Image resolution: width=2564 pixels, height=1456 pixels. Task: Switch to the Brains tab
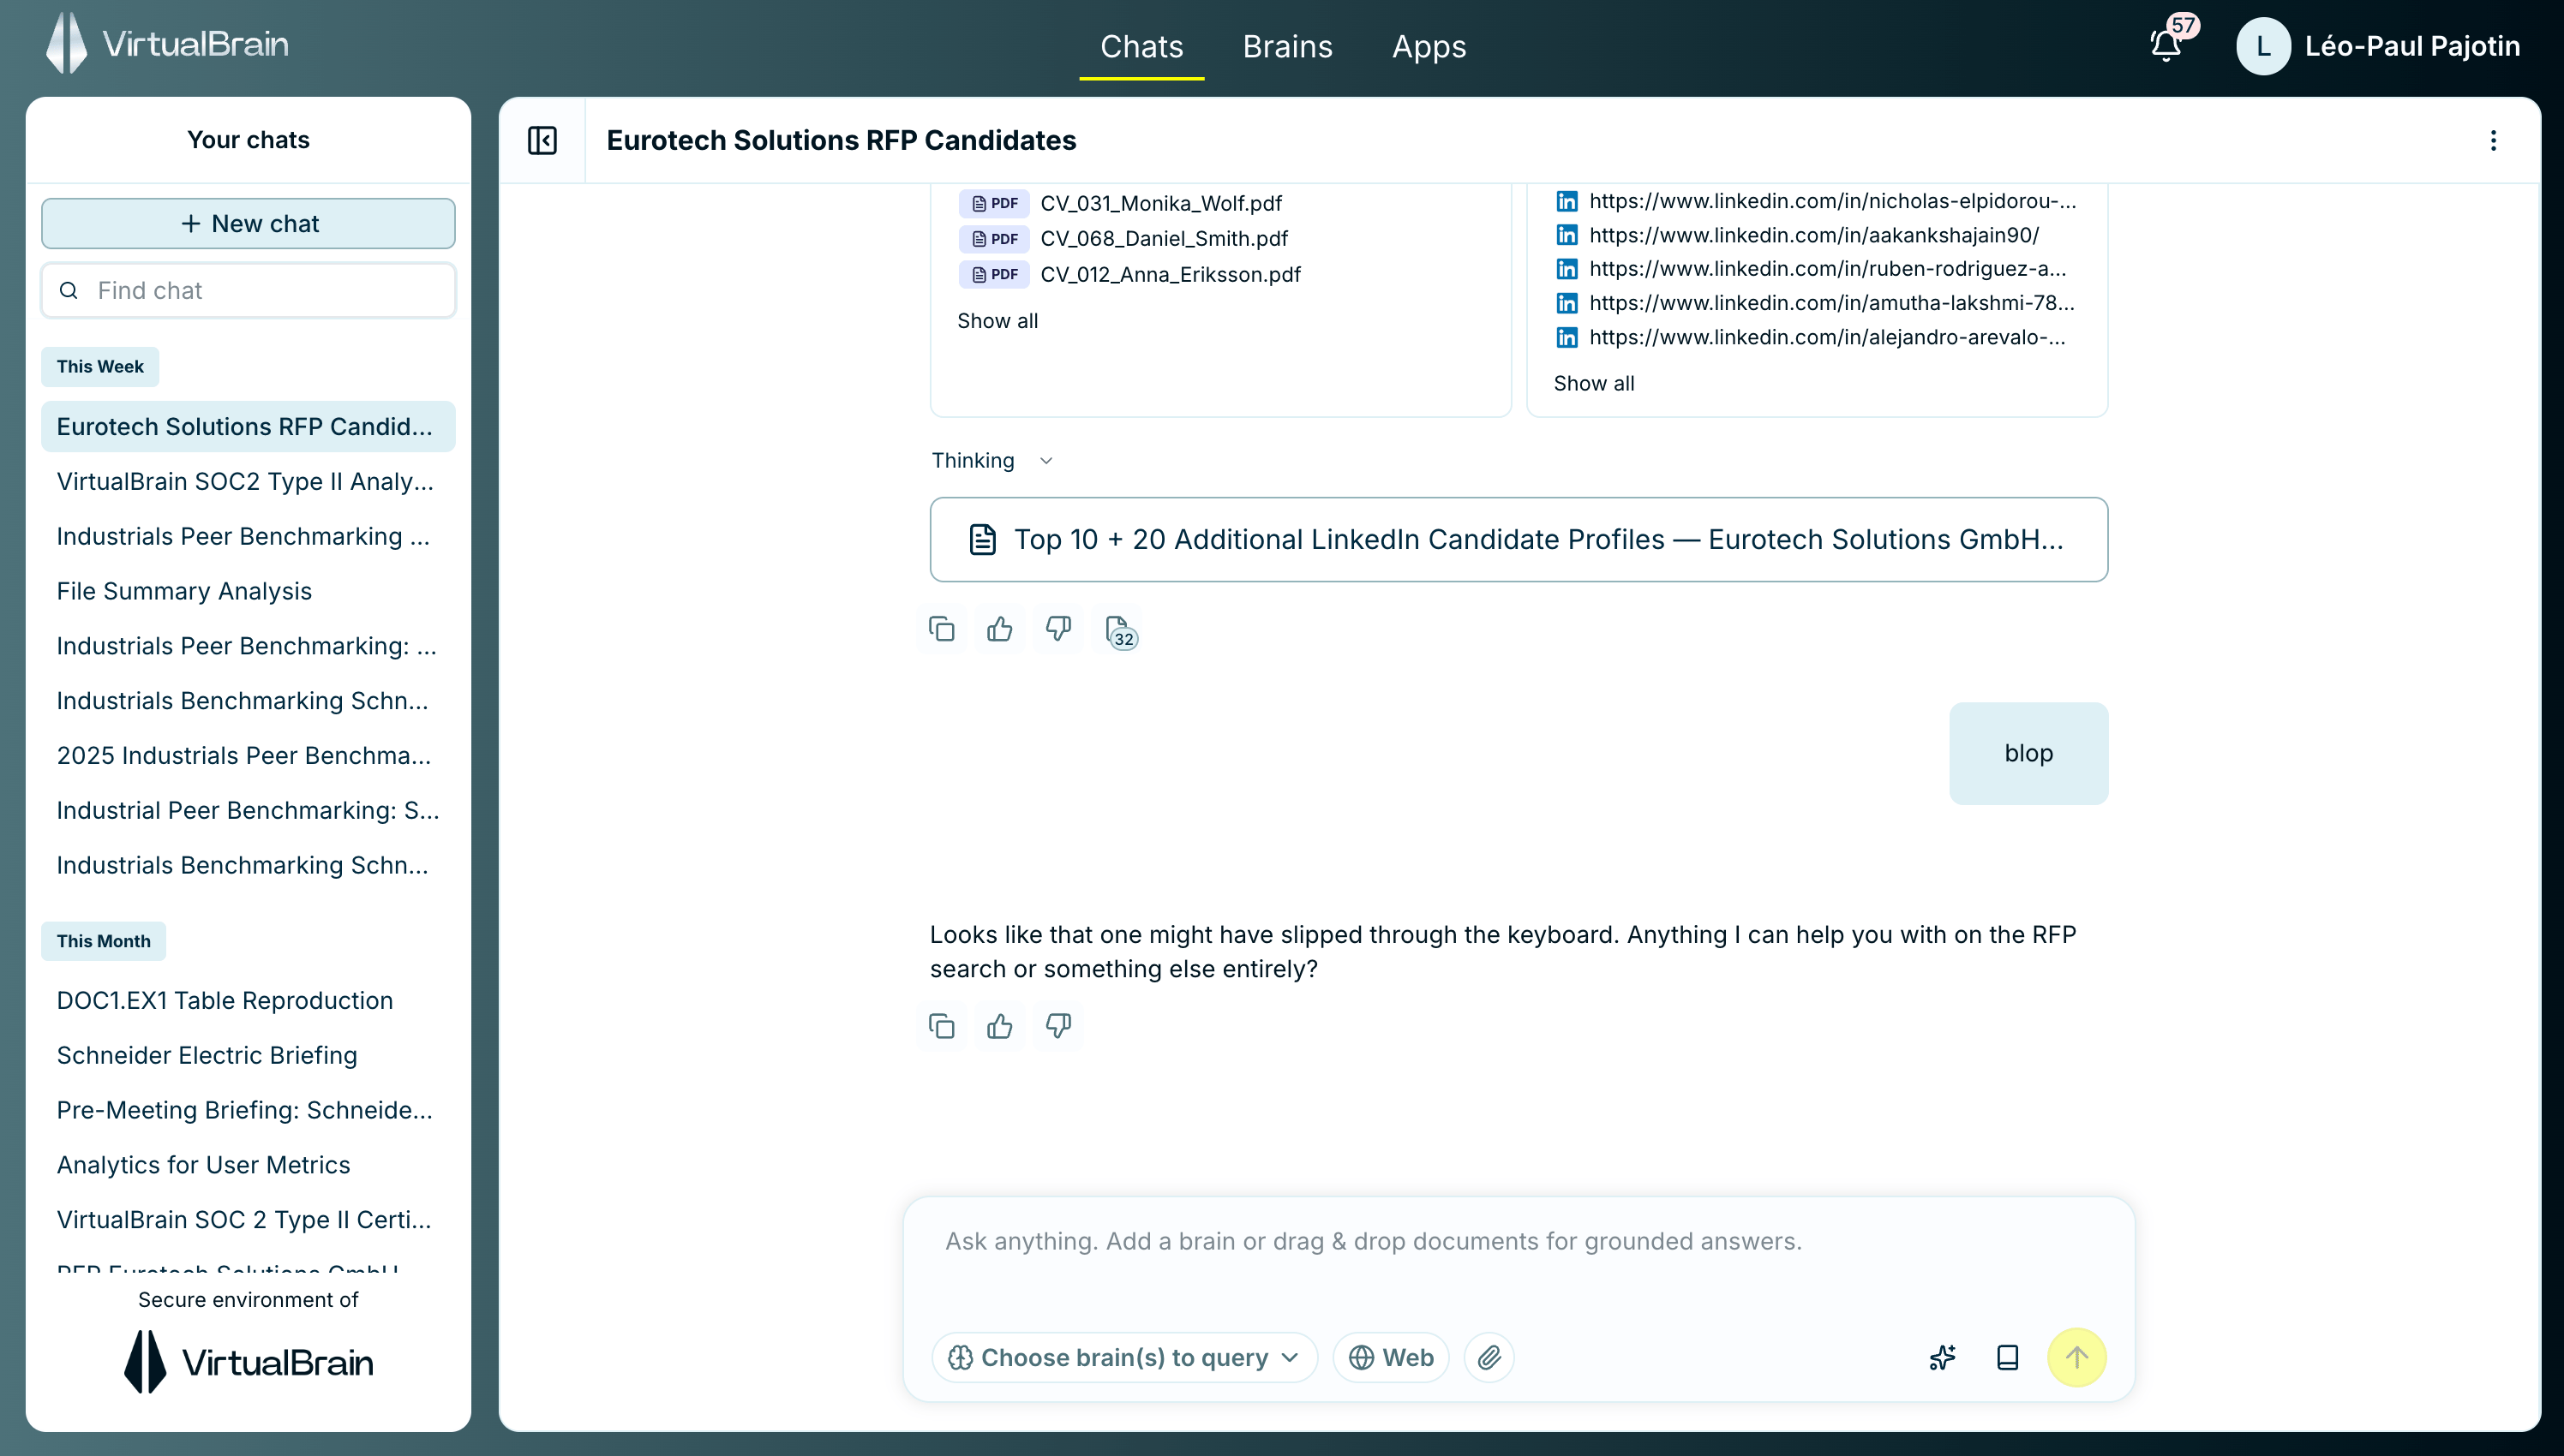click(x=1287, y=47)
